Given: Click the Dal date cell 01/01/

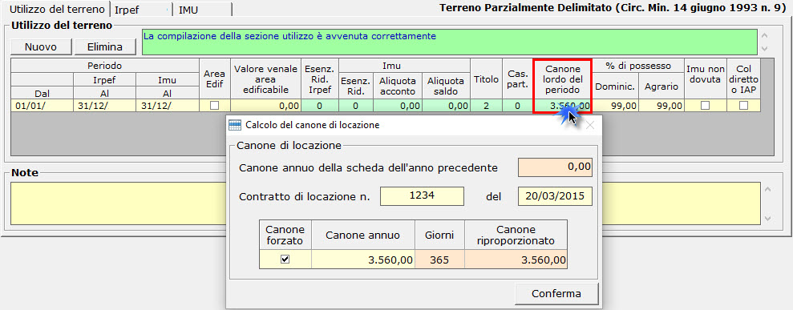Looking at the screenshot, I should pos(42,106).
